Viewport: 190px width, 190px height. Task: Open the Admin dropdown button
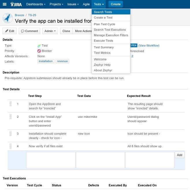pyautogui.click(x=50, y=31)
